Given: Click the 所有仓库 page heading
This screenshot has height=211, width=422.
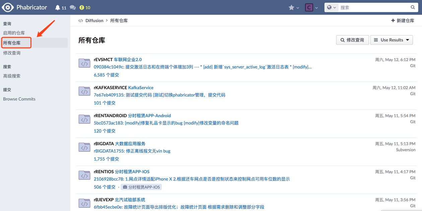Looking at the screenshot, I should (x=92, y=40).
